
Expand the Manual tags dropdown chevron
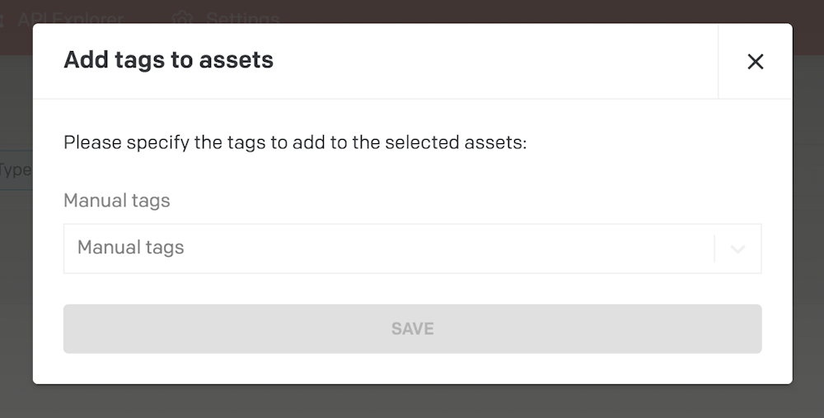pos(737,248)
